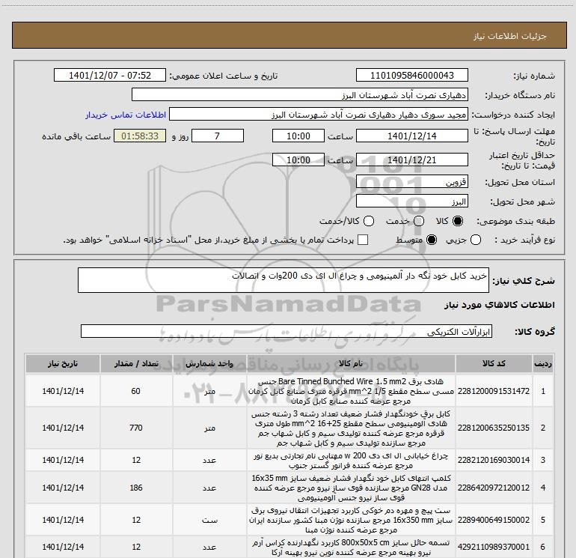576x558 pixels.
Task: Click product code 4292110989370001
Action: coord(494,547)
